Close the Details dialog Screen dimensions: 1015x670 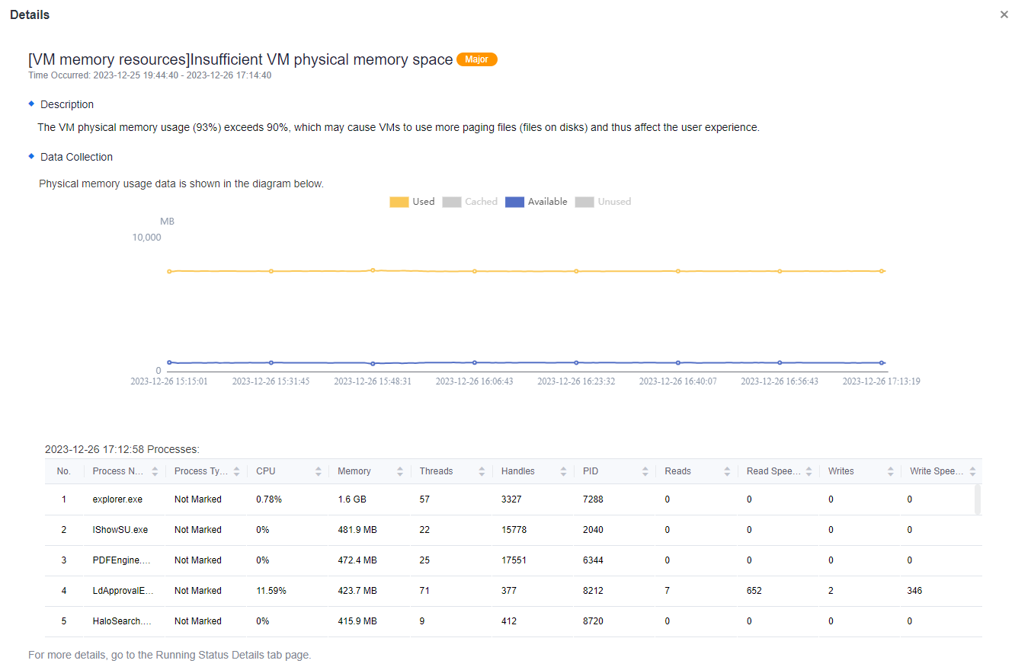click(x=1004, y=15)
